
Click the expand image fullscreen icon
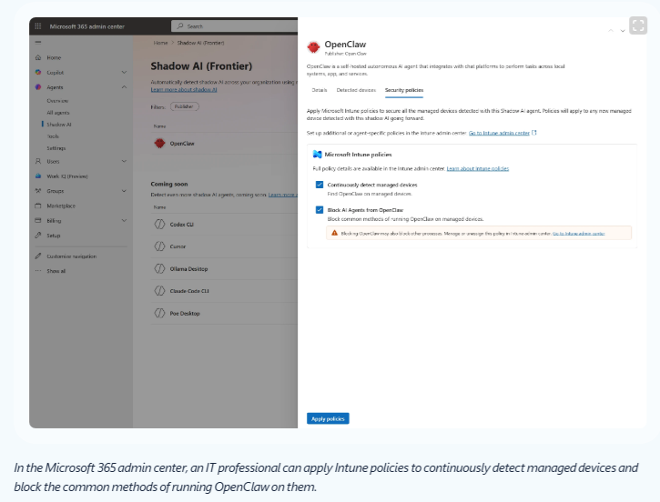pyautogui.click(x=638, y=25)
